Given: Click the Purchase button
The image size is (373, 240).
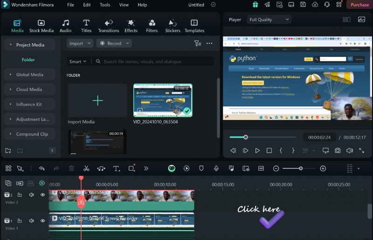Looking at the screenshot, I should coord(359,5).
